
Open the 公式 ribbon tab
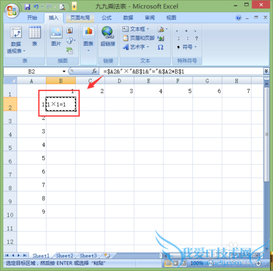[106, 17]
